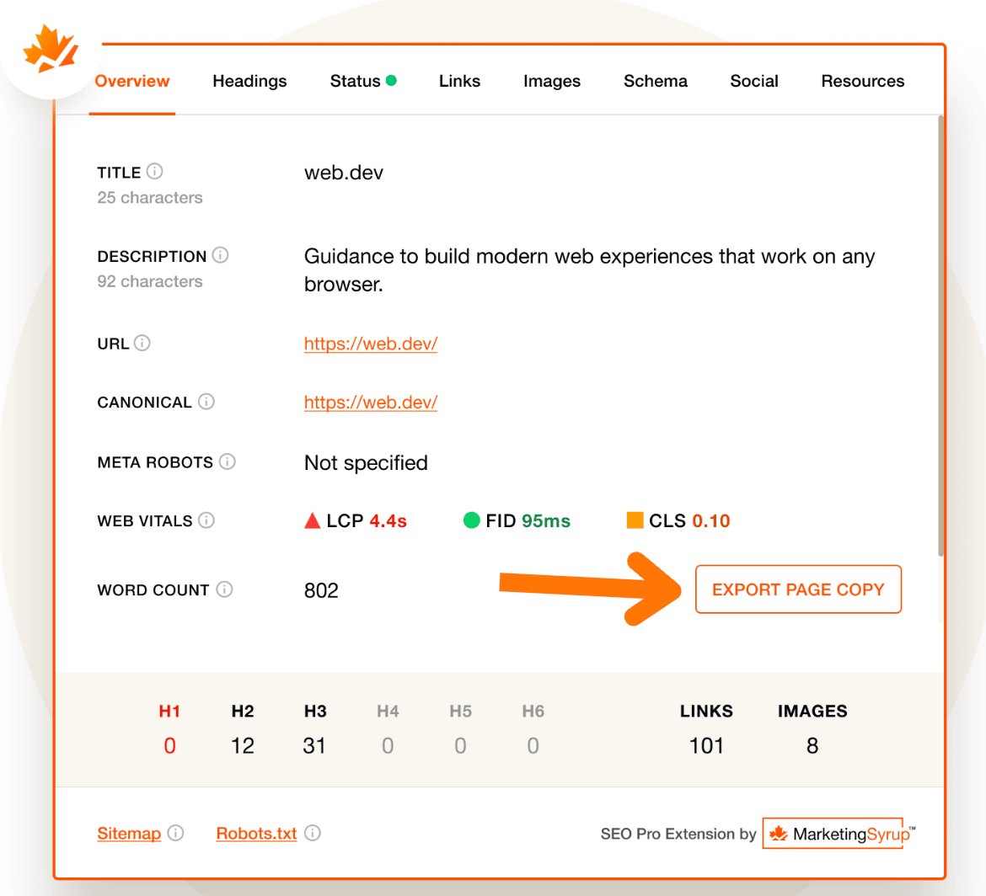This screenshot has height=896, width=986.
Task: Click the META ROBOTS info icon
Action: click(x=227, y=461)
